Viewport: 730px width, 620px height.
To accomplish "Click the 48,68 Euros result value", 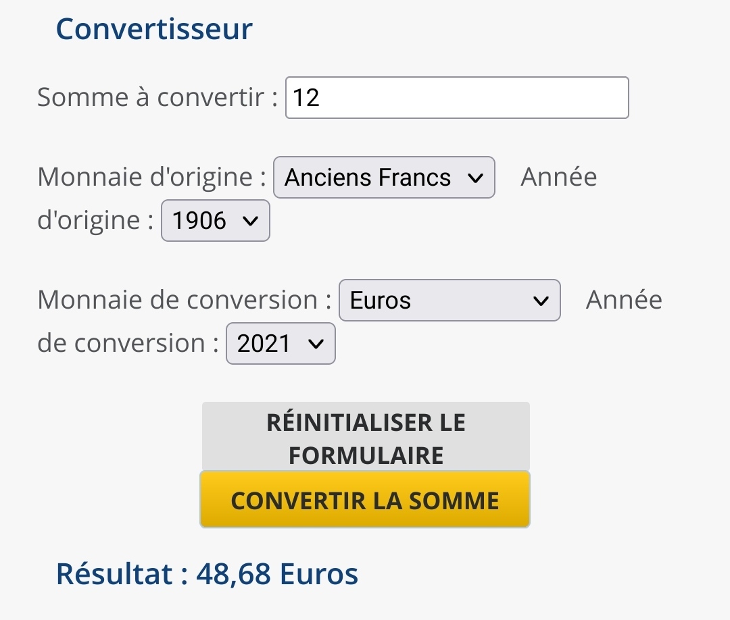I will pyautogui.click(x=277, y=574).
